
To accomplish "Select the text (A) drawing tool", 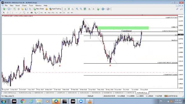I will (x=28, y=13).
